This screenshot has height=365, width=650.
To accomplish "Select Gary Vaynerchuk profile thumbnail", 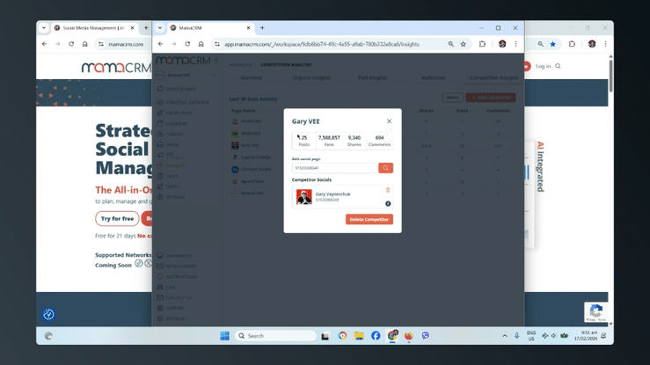I will point(304,197).
